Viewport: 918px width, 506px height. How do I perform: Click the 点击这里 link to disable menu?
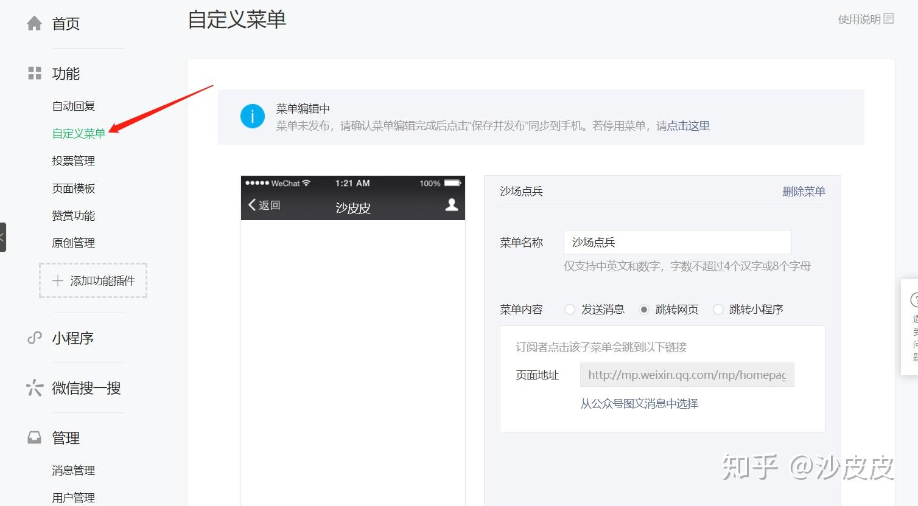[688, 126]
